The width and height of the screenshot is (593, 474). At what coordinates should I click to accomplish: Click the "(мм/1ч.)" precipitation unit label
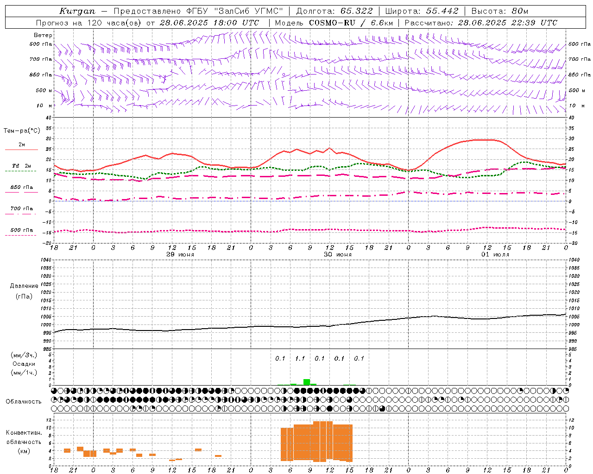pyautogui.click(x=24, y=373)
